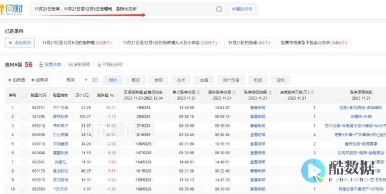Viewport: 386px width, 194px height.
Task: Click the column settings grid icon
Action: (x=95, y=80)
